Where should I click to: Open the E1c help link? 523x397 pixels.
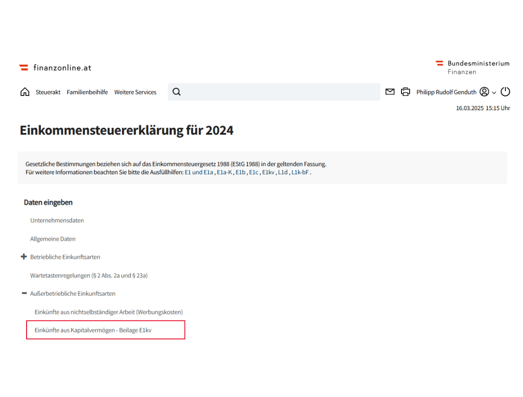coord(254,172)
